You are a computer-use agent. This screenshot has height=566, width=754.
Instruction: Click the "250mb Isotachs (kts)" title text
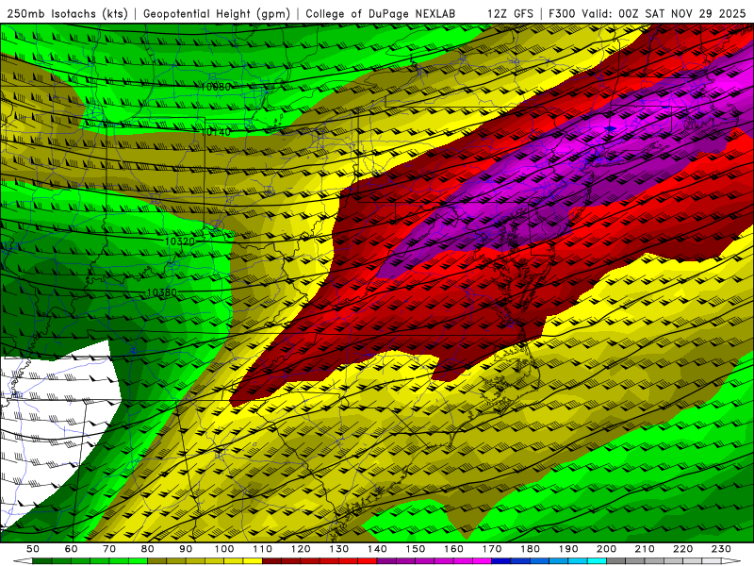click(x=67, y=13)
